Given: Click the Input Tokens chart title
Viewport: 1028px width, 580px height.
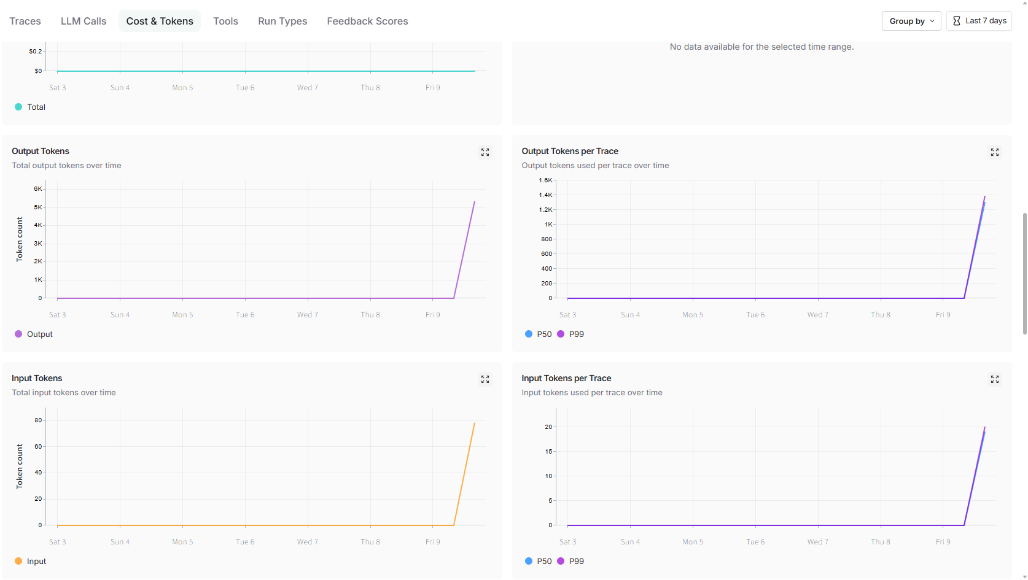Looking at the screenshot, I should click(37, 378).
